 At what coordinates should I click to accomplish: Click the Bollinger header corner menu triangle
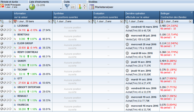click(x=192, y=12)
